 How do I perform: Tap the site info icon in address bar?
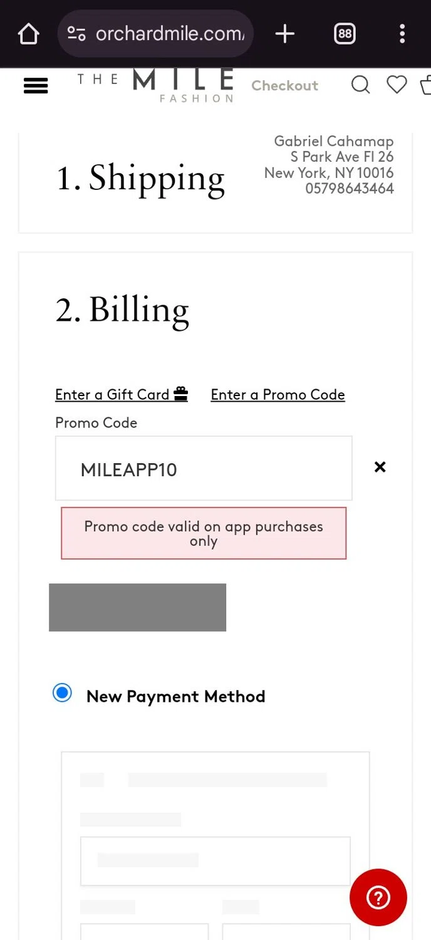(76, 34)
